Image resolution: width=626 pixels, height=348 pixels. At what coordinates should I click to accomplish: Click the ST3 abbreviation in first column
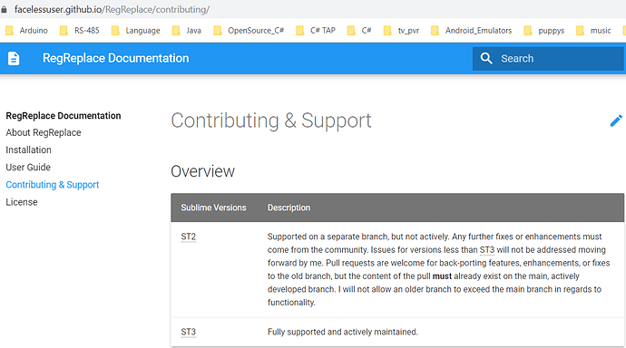tap(189, 332)
